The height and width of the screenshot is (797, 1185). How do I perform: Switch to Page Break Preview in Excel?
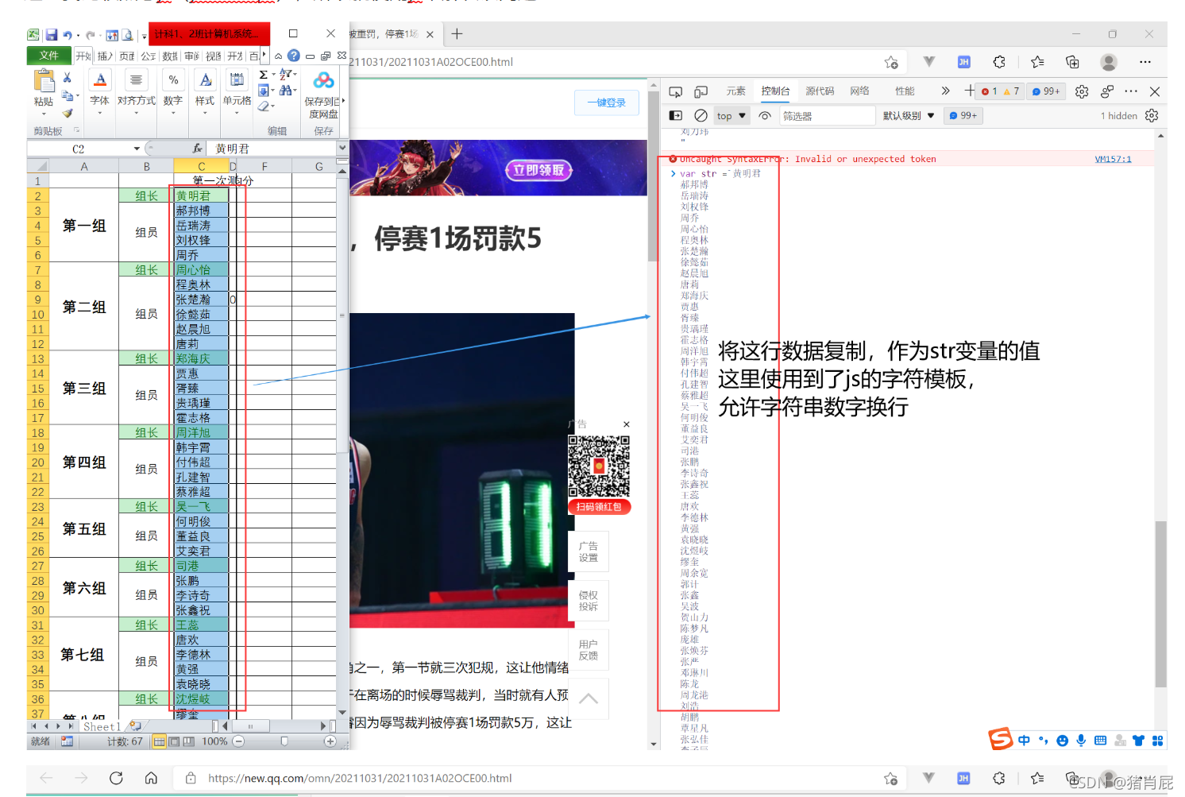188,741
